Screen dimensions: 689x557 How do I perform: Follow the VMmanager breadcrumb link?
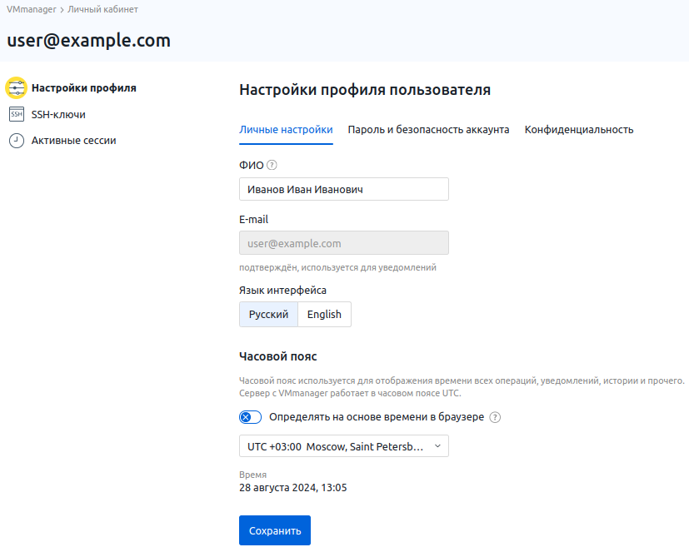(31, 10)
